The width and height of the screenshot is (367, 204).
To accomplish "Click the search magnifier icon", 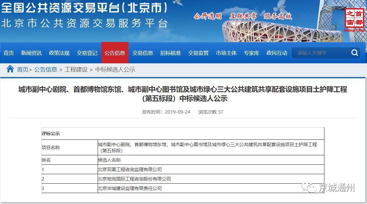I will coord(355,53).
